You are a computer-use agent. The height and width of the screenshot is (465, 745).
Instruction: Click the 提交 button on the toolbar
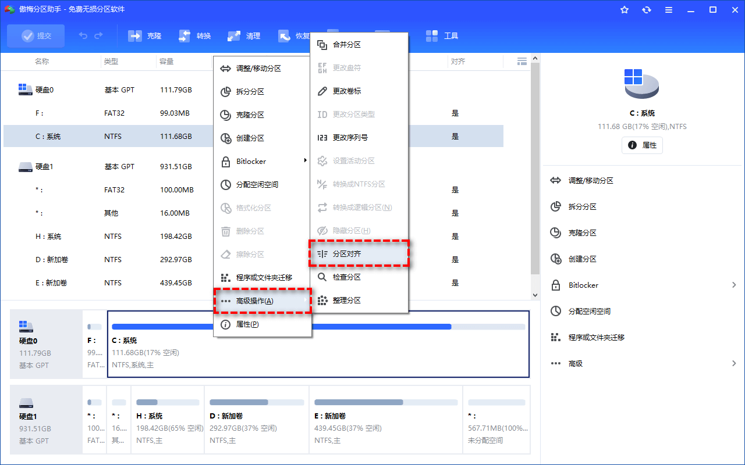pos(36,35)
